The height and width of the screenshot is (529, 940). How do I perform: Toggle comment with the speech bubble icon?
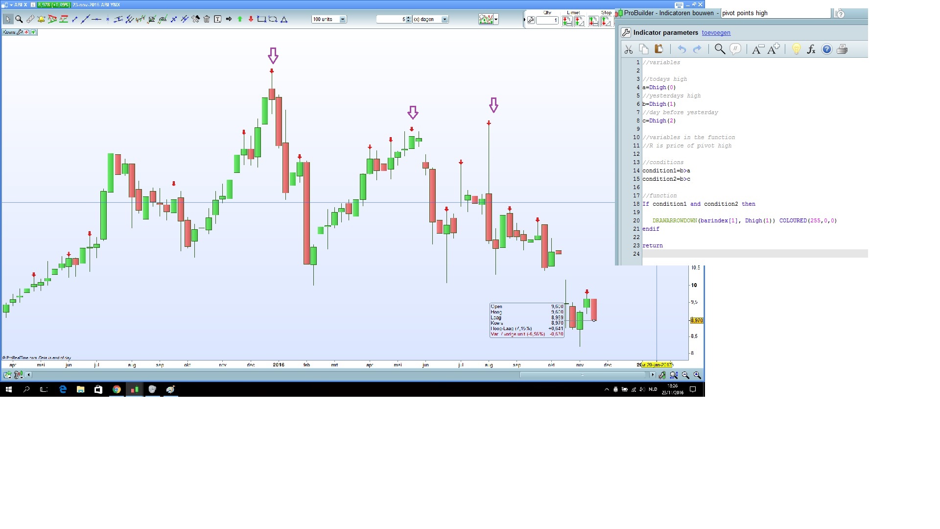coord(735,49)
